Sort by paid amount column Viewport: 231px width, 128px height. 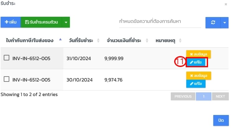[x=147, y=41]
